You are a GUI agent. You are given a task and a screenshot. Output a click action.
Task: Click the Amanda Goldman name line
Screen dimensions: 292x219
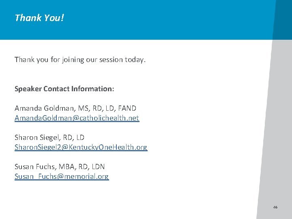click(75, 108)
